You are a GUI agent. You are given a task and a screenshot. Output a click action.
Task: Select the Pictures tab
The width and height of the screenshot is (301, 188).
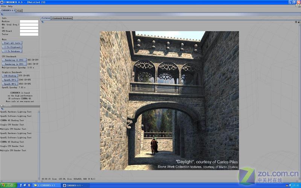(46, 18)
